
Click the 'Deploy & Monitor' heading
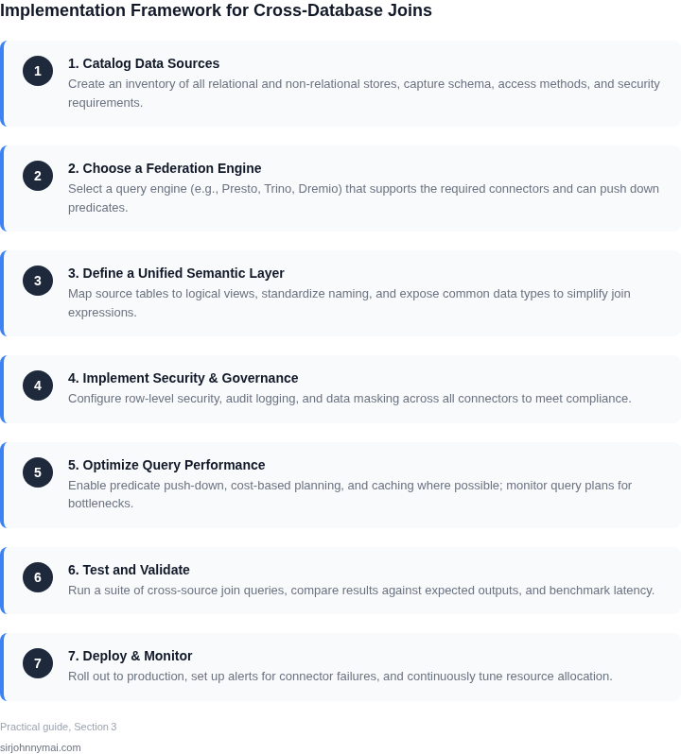coord(130,656)
